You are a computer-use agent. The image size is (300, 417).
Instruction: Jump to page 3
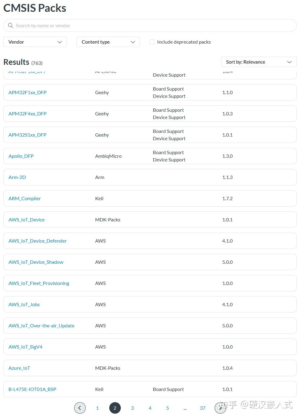point(132,408)
